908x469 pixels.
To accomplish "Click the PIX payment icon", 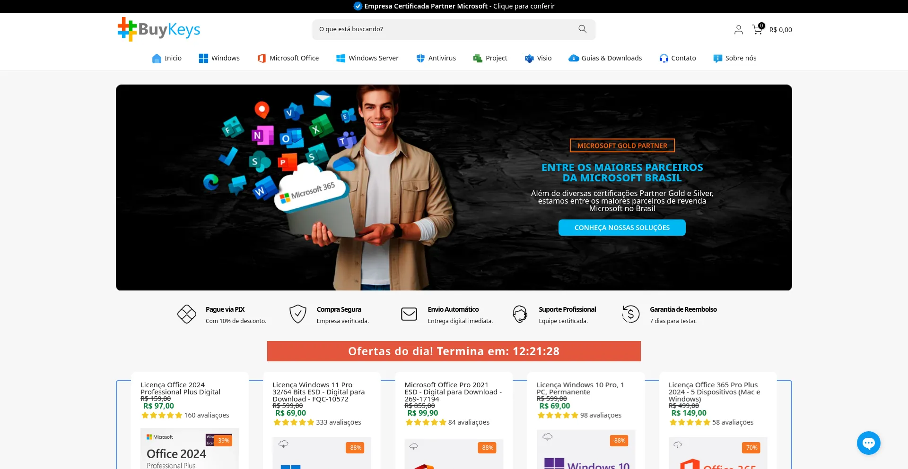I will (x=187, y=314).
